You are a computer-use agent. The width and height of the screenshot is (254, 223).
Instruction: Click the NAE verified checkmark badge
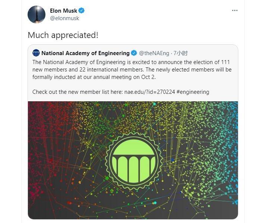tap(134, 53)
